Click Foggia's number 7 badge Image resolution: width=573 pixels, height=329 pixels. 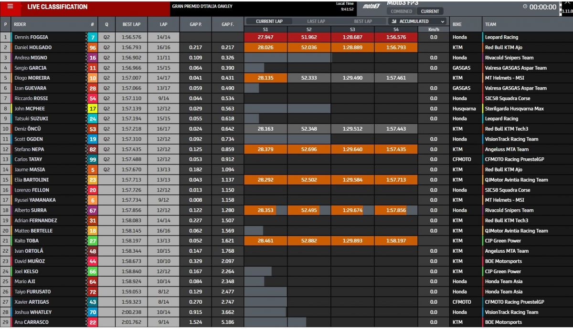pos(93,37)
